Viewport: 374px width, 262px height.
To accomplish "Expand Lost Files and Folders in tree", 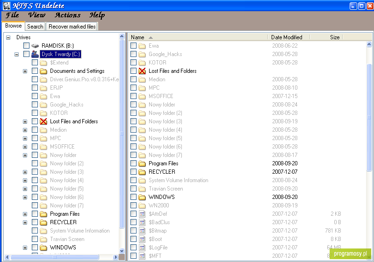I will [25, 122].
